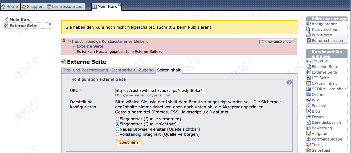
Task: Choose Neues Browser-Fenster (Quelle sichtbar)
Action: [117, 129]
